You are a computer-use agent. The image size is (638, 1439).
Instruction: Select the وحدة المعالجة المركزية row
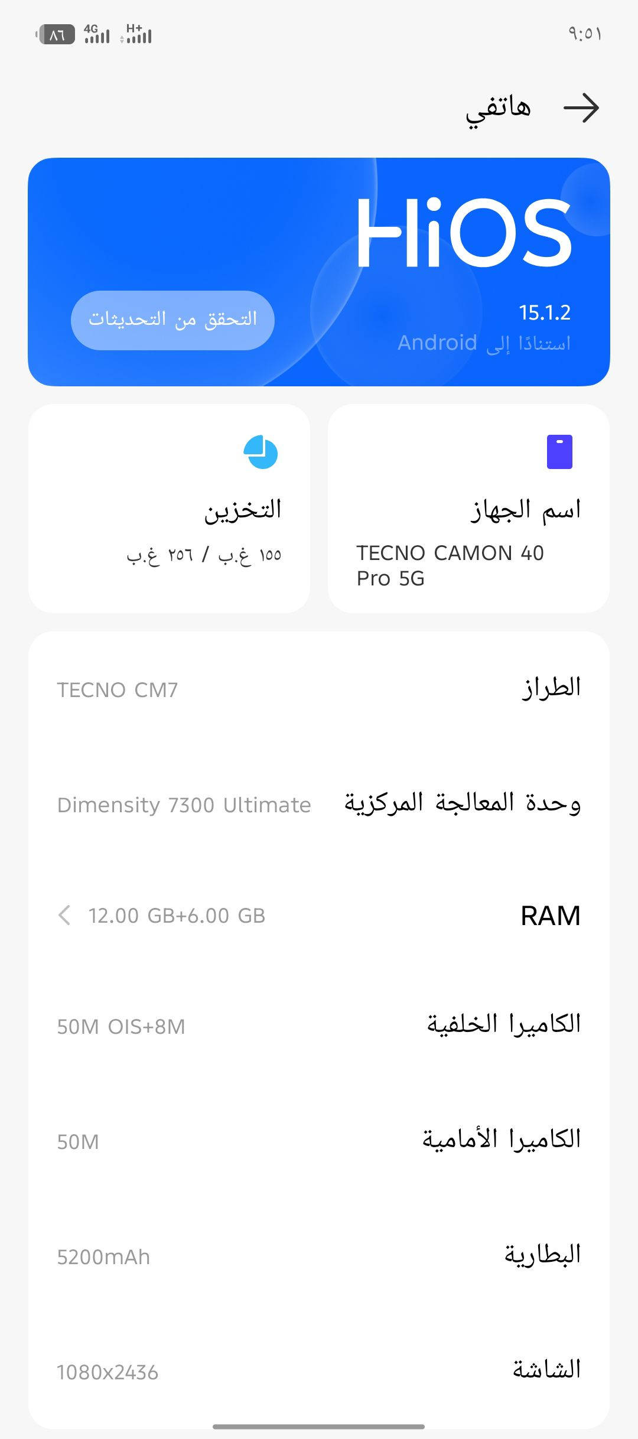(x=319, y=804)
